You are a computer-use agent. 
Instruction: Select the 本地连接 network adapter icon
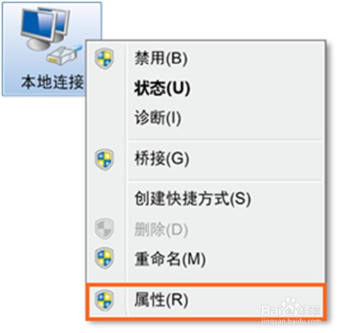click(x=52, y=49)
